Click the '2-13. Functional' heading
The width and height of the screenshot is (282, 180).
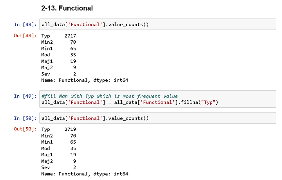(67, 8)
